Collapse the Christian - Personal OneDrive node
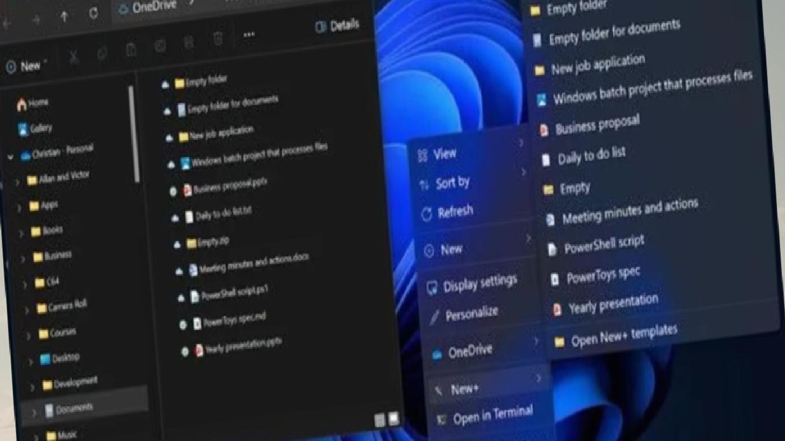785x441 pixels. (10, 157)
